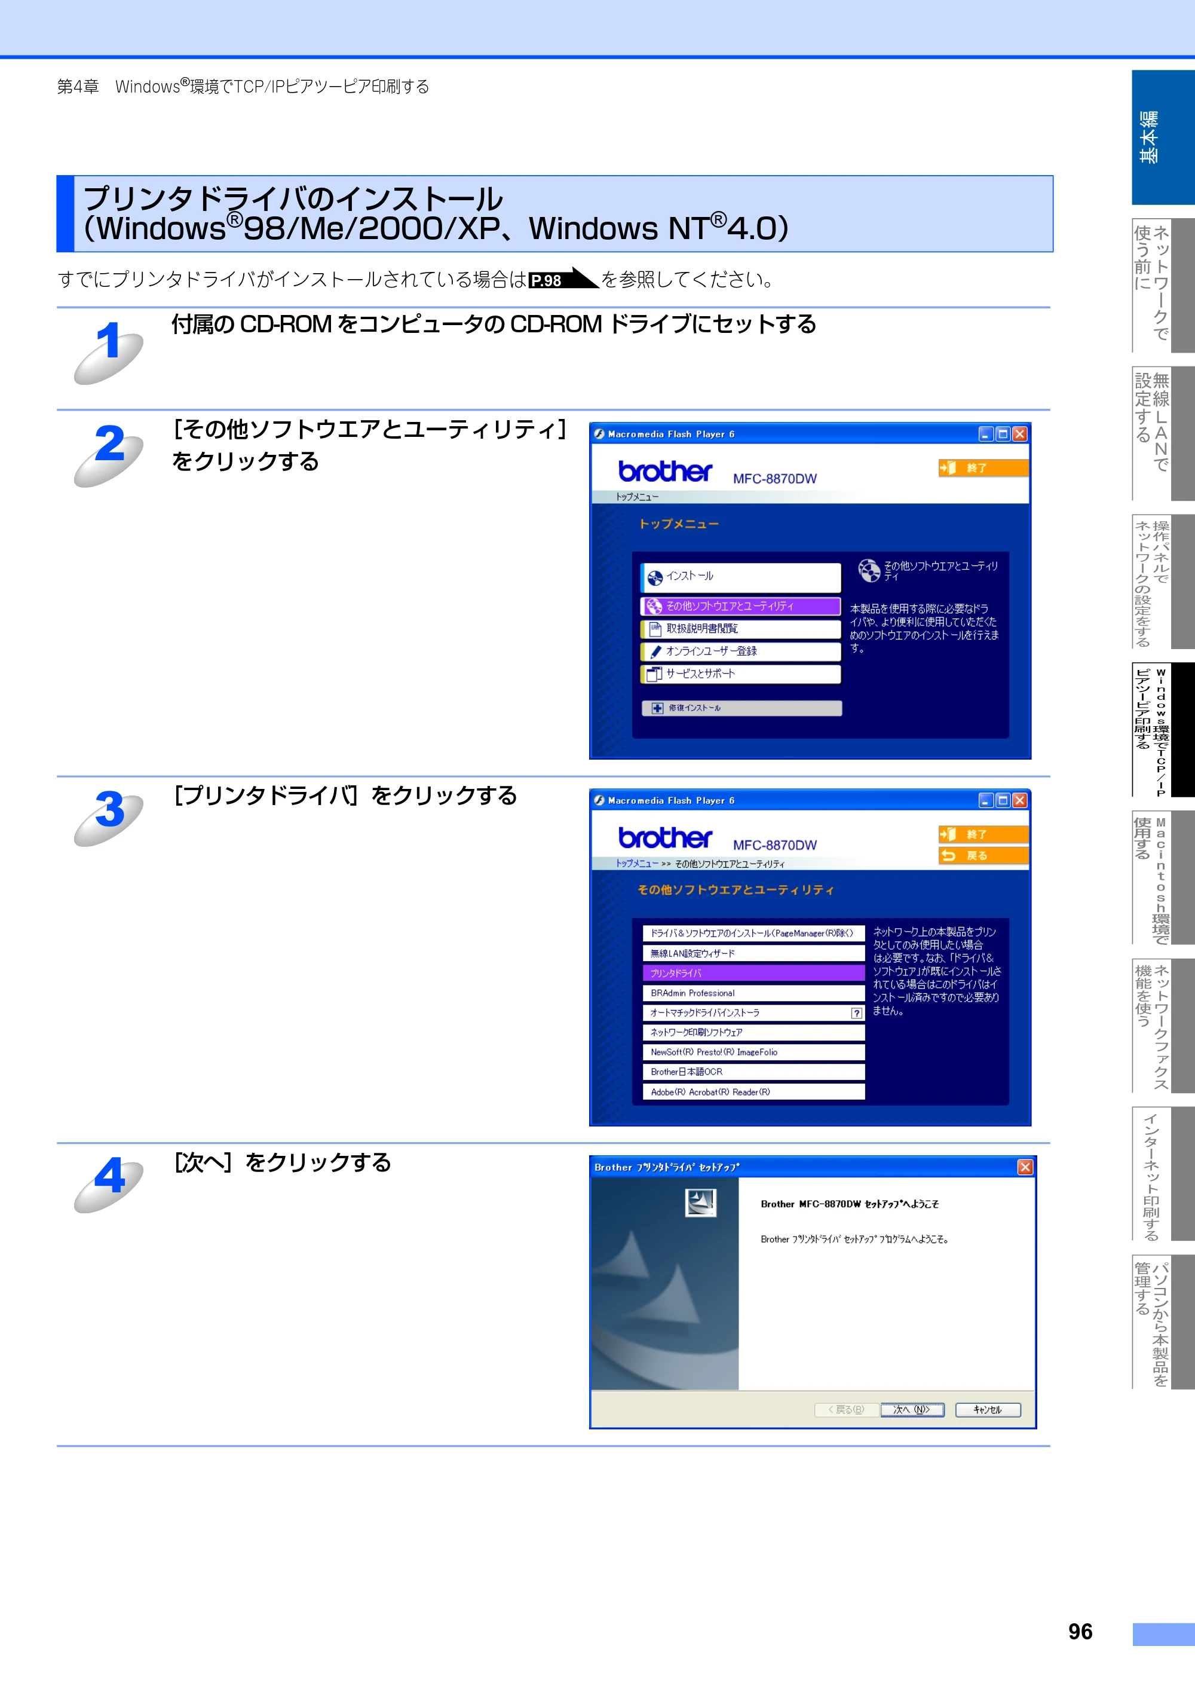The image size is (1195, 1692).
Task: Click the setup image icon in the dialog
Action: click(x=701, y=1203)
